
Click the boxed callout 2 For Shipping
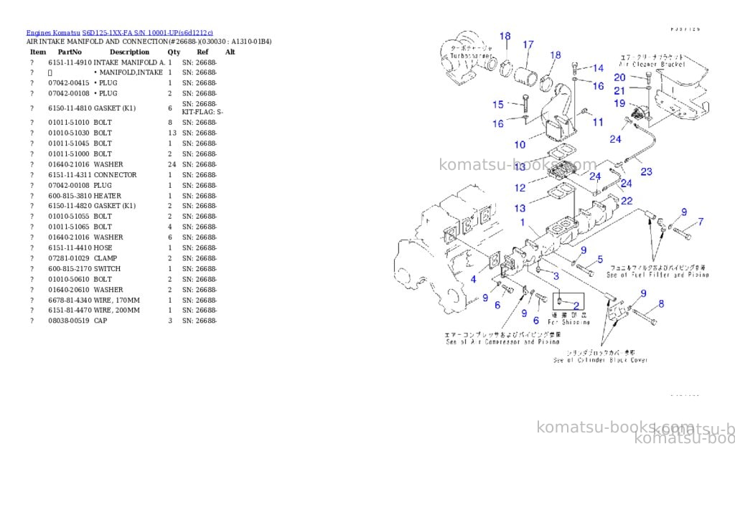click(x=568, y=301)
